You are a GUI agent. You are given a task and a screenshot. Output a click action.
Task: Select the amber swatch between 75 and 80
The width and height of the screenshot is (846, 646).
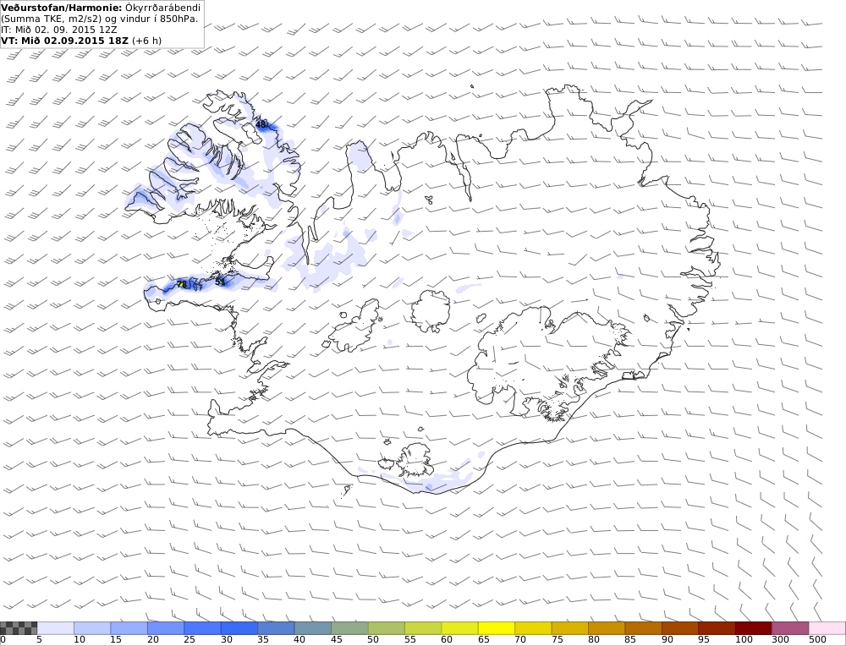pos(570,627)
